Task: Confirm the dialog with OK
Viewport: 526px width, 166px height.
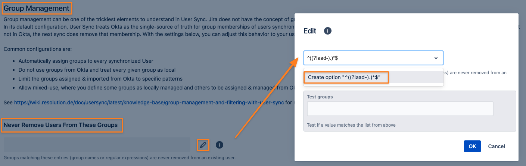Action: point(472,146)
